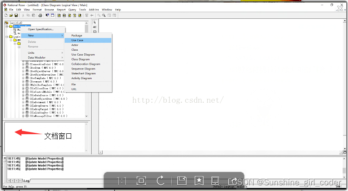Viewport: 348px width, 191px height.
Task: Click the log window scrollbar up arrow
Action: coord(344,159)
